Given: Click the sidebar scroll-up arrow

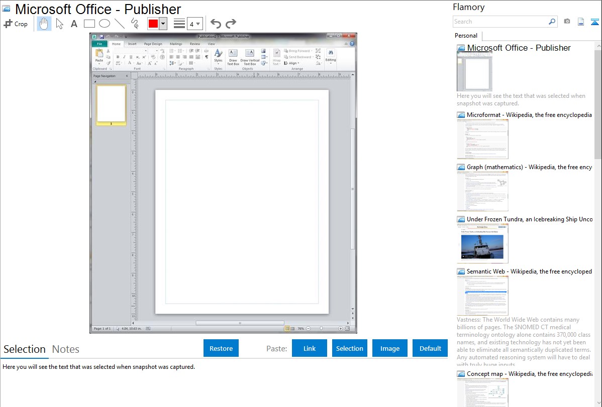Looking at the screenshot, I should click(x=598, y=46).
